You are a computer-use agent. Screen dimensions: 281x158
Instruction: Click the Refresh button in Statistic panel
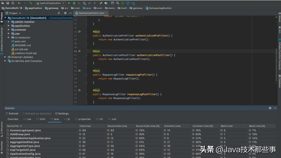point(12,113)
